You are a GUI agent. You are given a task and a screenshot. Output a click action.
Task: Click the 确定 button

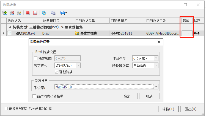127,96
